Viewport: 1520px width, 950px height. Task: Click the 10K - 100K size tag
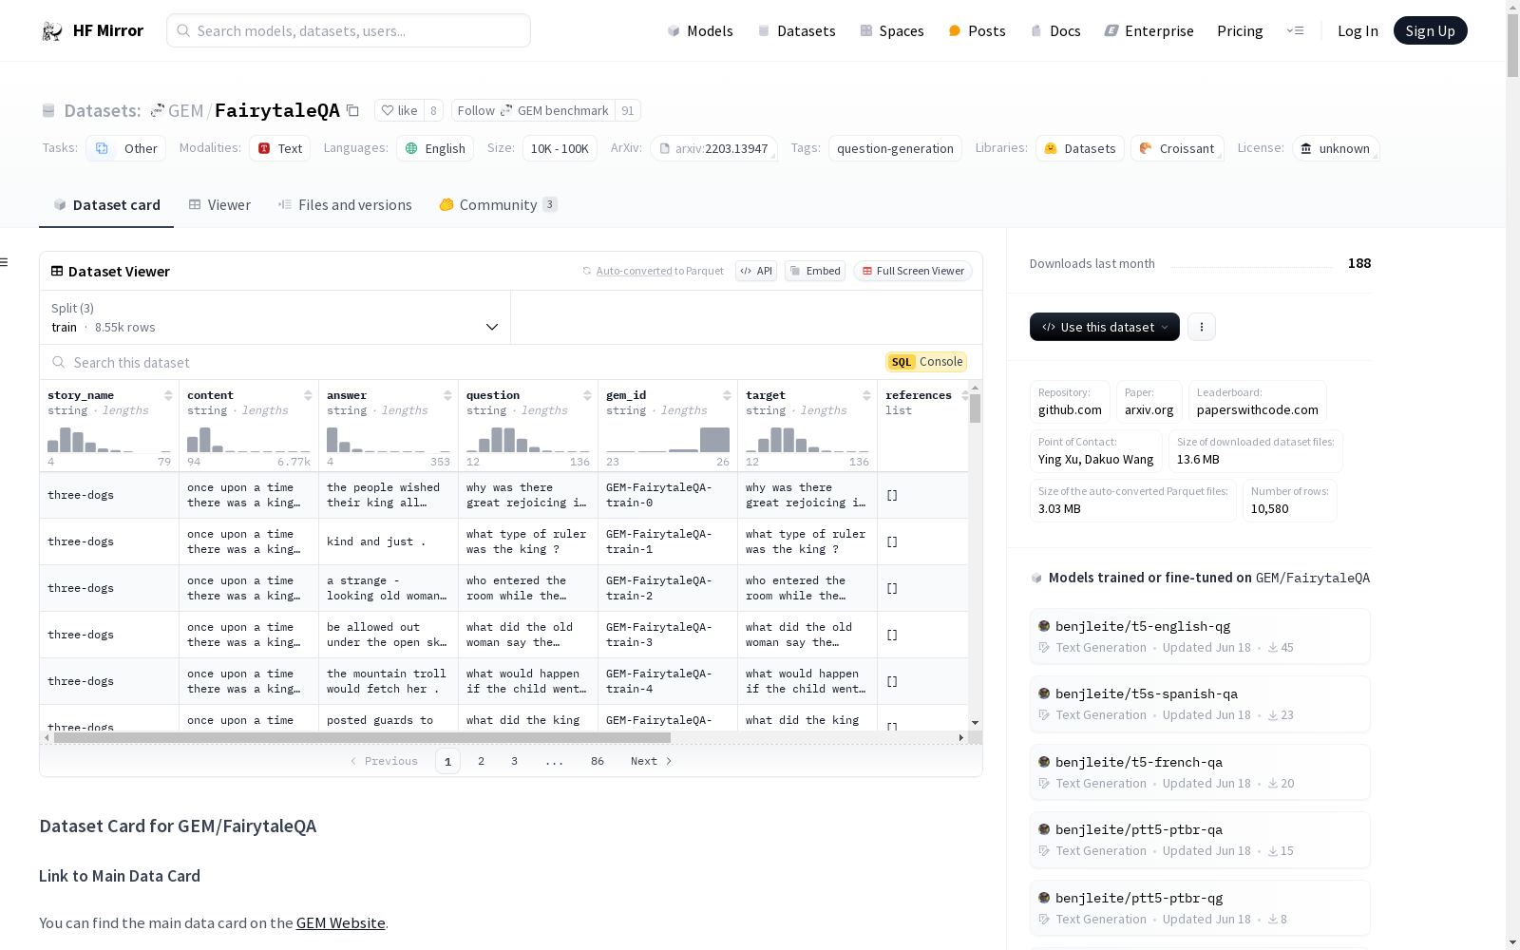click(560, 148)
